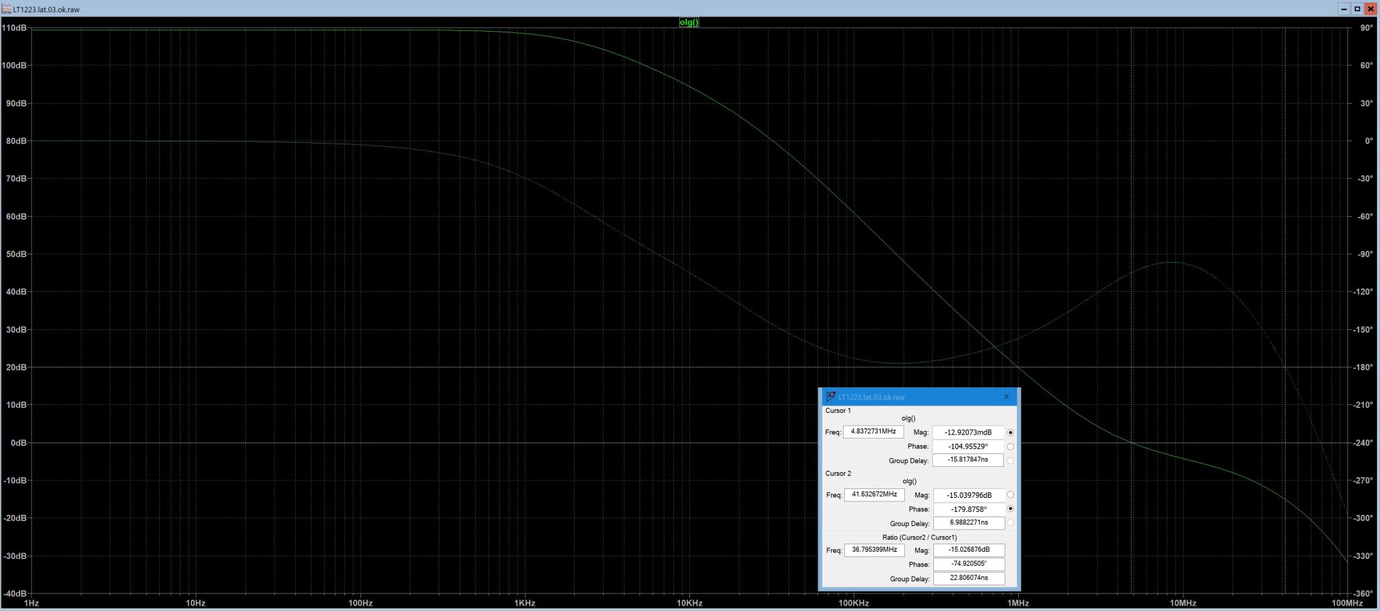This screenshot has width=1380, height=611.
Task: Click the 0dB label on the left axis
Action: (18, 443)
